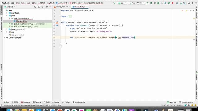Viewport: 198px width, 111px height.
Task: Toggle the Gradle side panel
Action: pos(197,26)
